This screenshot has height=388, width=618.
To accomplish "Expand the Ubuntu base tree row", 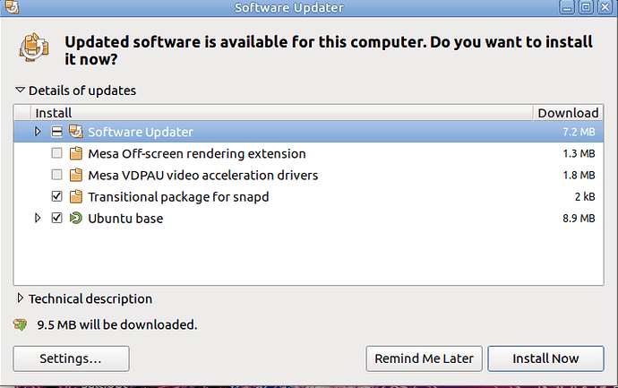I will (38, 218).
